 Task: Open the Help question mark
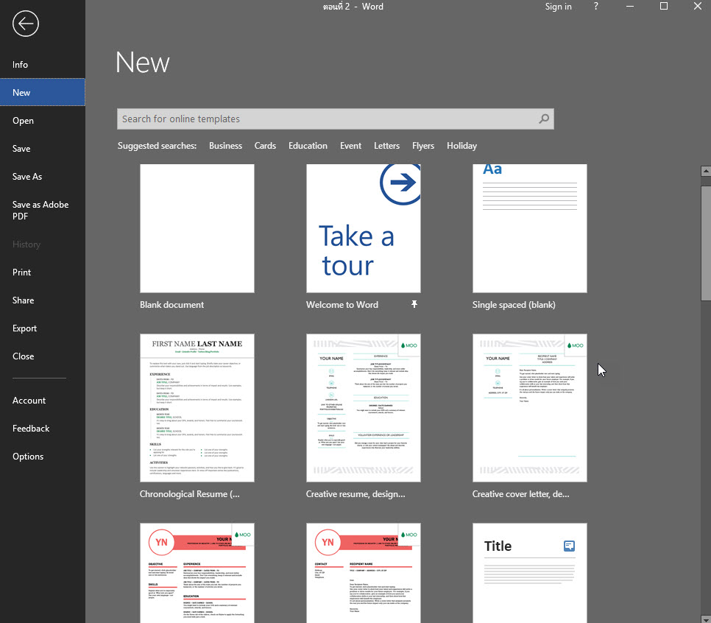[596, 7]
